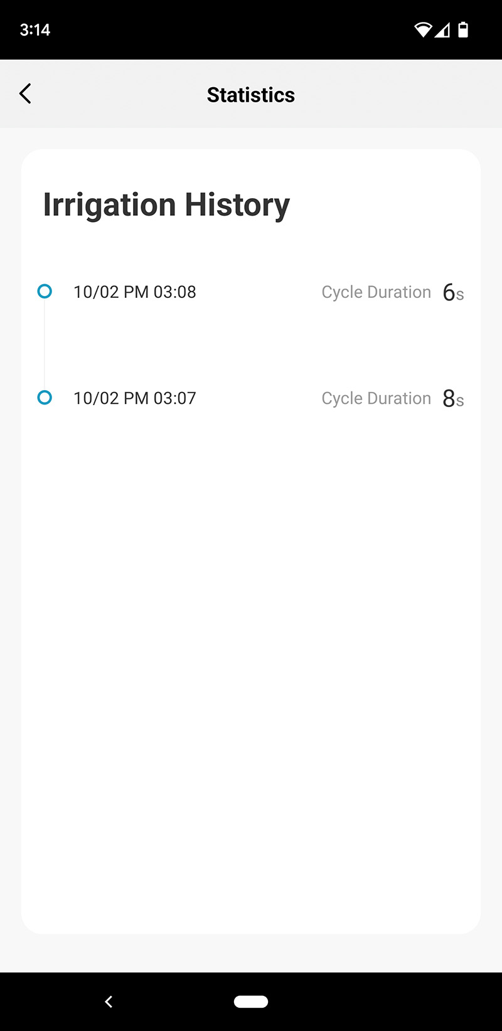Click Cycle Duration label for 03:07 entry
The width and height of the screenshot is (502, 1031).
[x=376, y=398]
